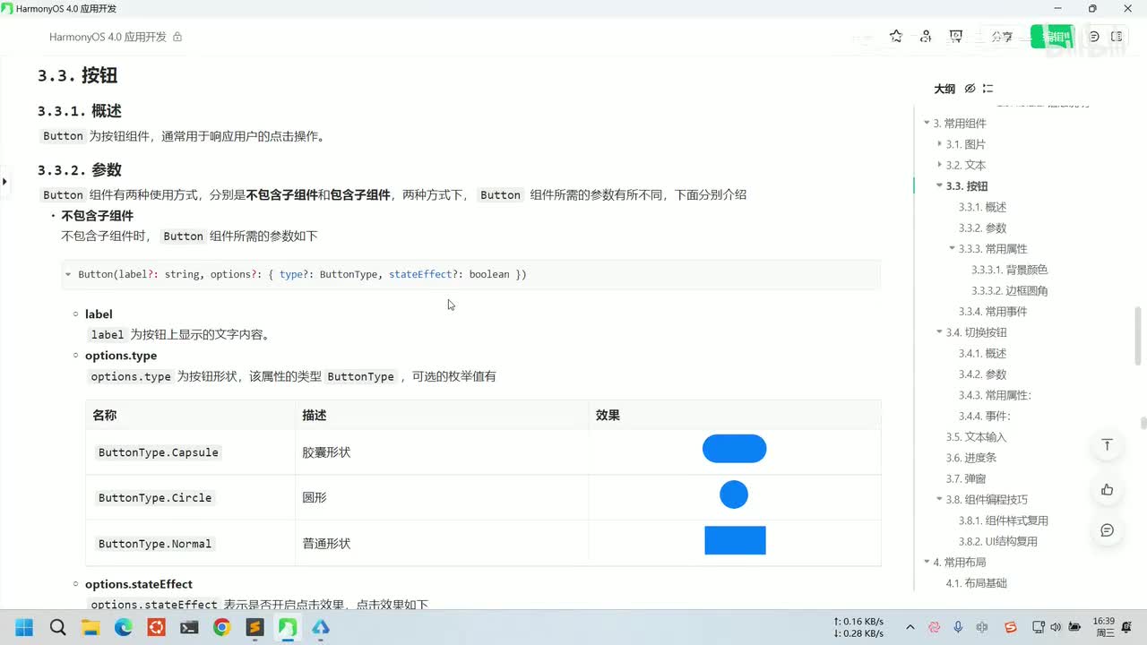
Task: Open outline level settings icon next to 大纲
Action: (x=987, y=89)
